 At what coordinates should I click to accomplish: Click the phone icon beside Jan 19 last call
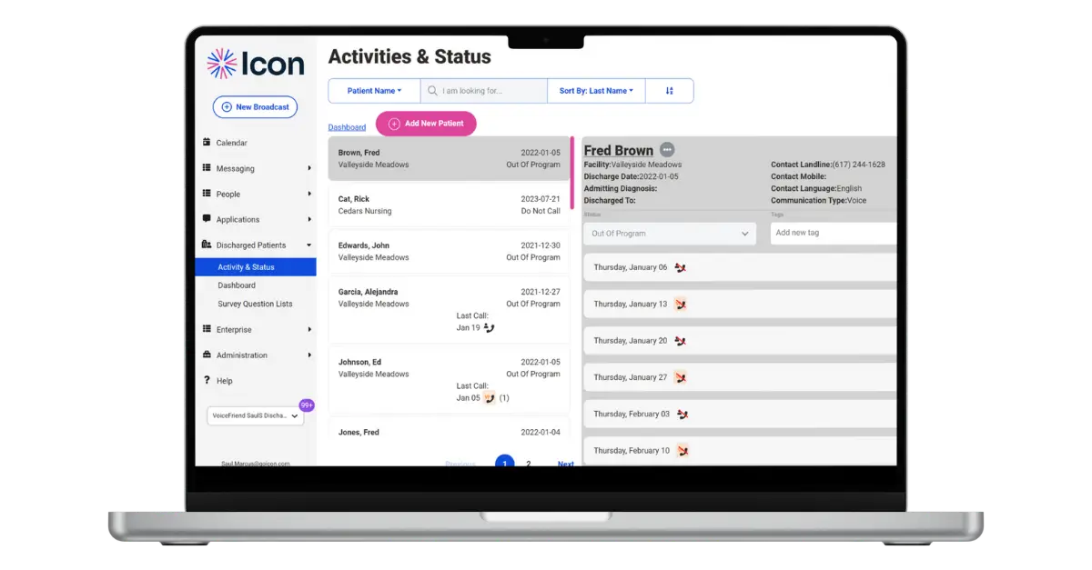tap(489, 328)
